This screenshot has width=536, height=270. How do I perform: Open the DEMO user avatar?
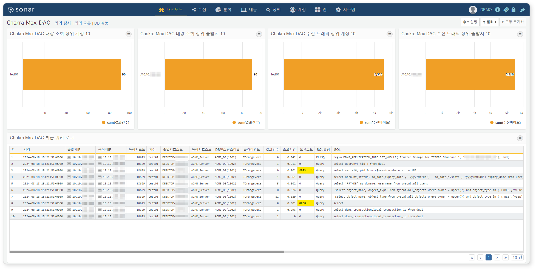pyautogui.click(x=473, y=10)
